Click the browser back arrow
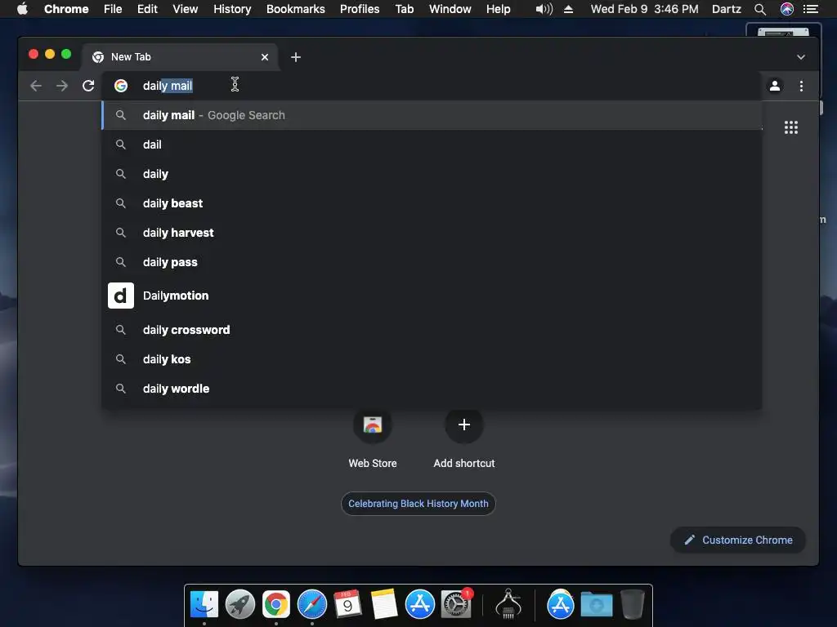 click(x=36, y=86)
